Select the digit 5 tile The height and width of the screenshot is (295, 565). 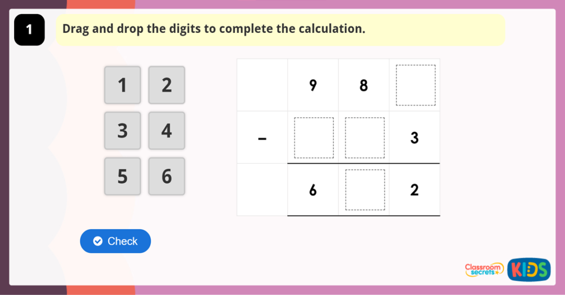(x=122, y=176)
